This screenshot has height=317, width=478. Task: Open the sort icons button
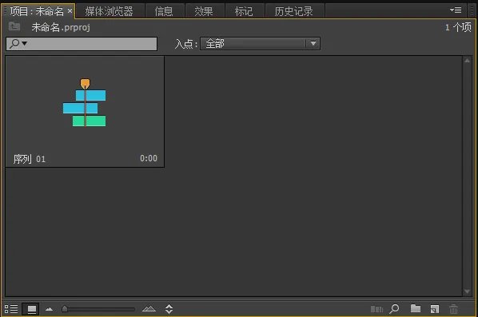[x=169, y=309]
